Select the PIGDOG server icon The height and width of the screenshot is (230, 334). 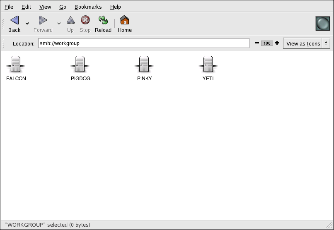[x=80, y=65]
